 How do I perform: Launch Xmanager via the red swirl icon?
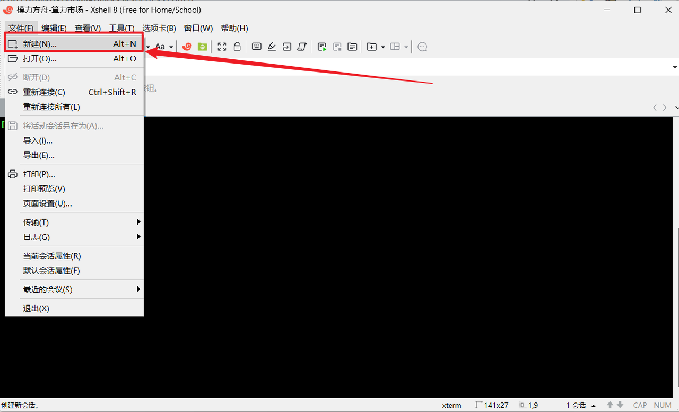[x=187, y=47]
